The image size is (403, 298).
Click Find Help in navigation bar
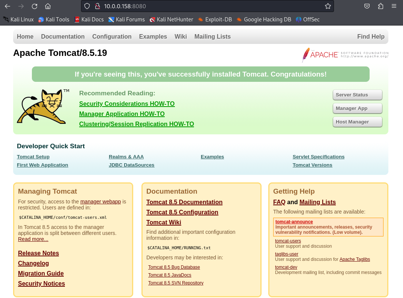click(x=371, y=36)
